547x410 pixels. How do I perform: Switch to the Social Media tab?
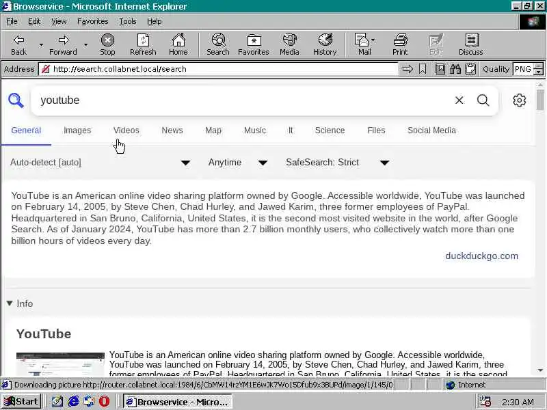(x=432, y=131)
